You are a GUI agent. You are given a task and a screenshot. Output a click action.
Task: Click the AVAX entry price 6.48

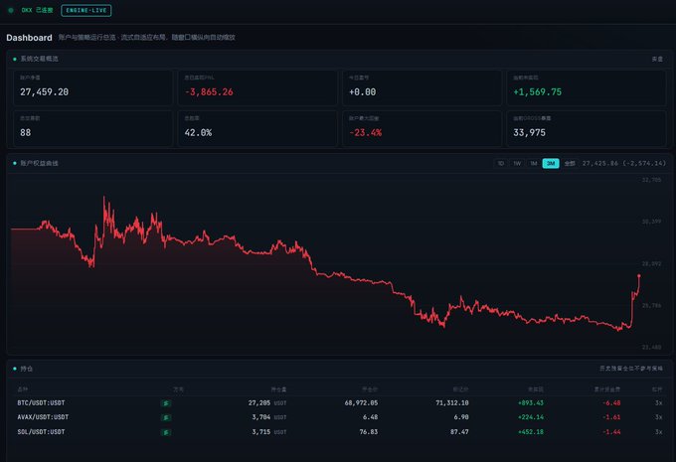pyautogui.click(x=370, y=417)
